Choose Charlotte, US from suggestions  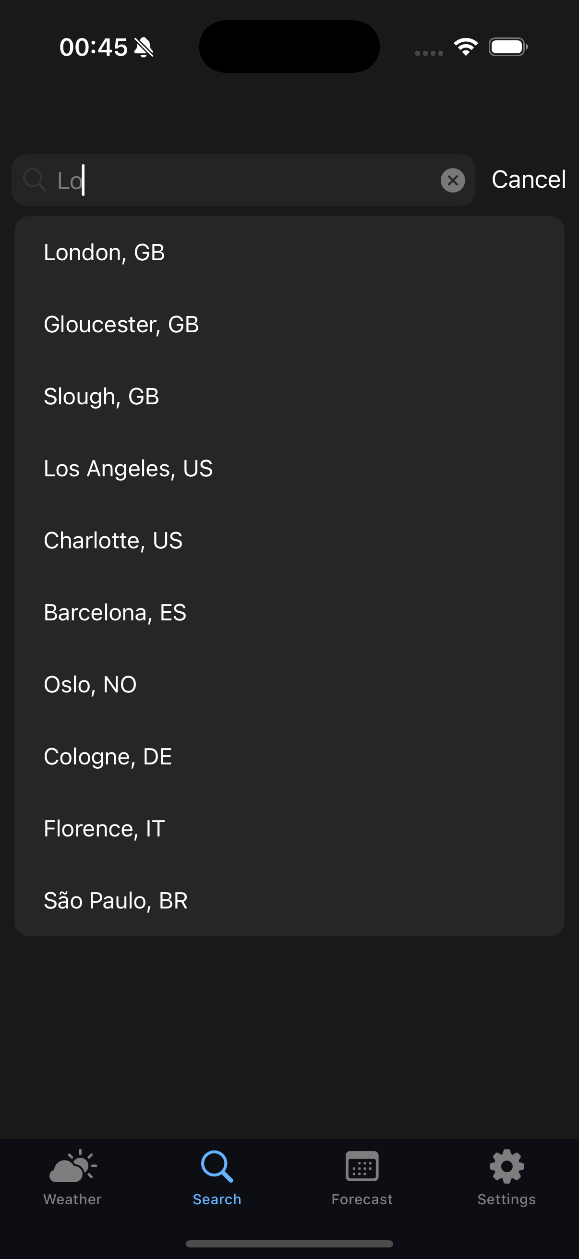click(113, 541)
